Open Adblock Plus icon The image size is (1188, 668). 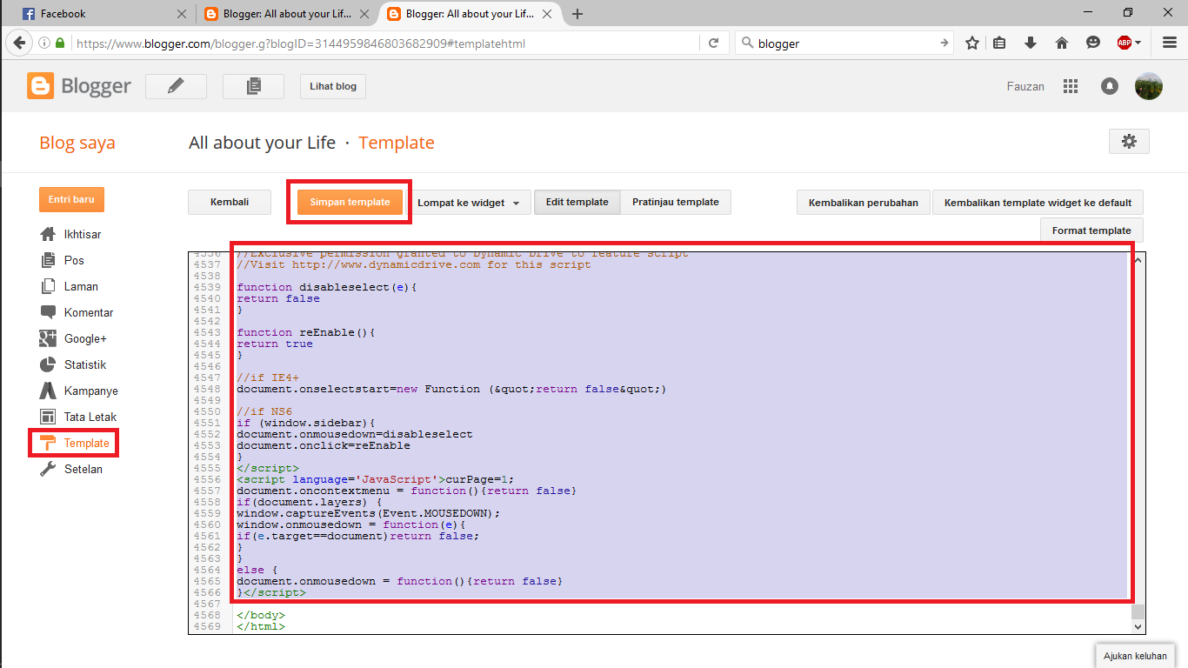tap(1124, 43)
